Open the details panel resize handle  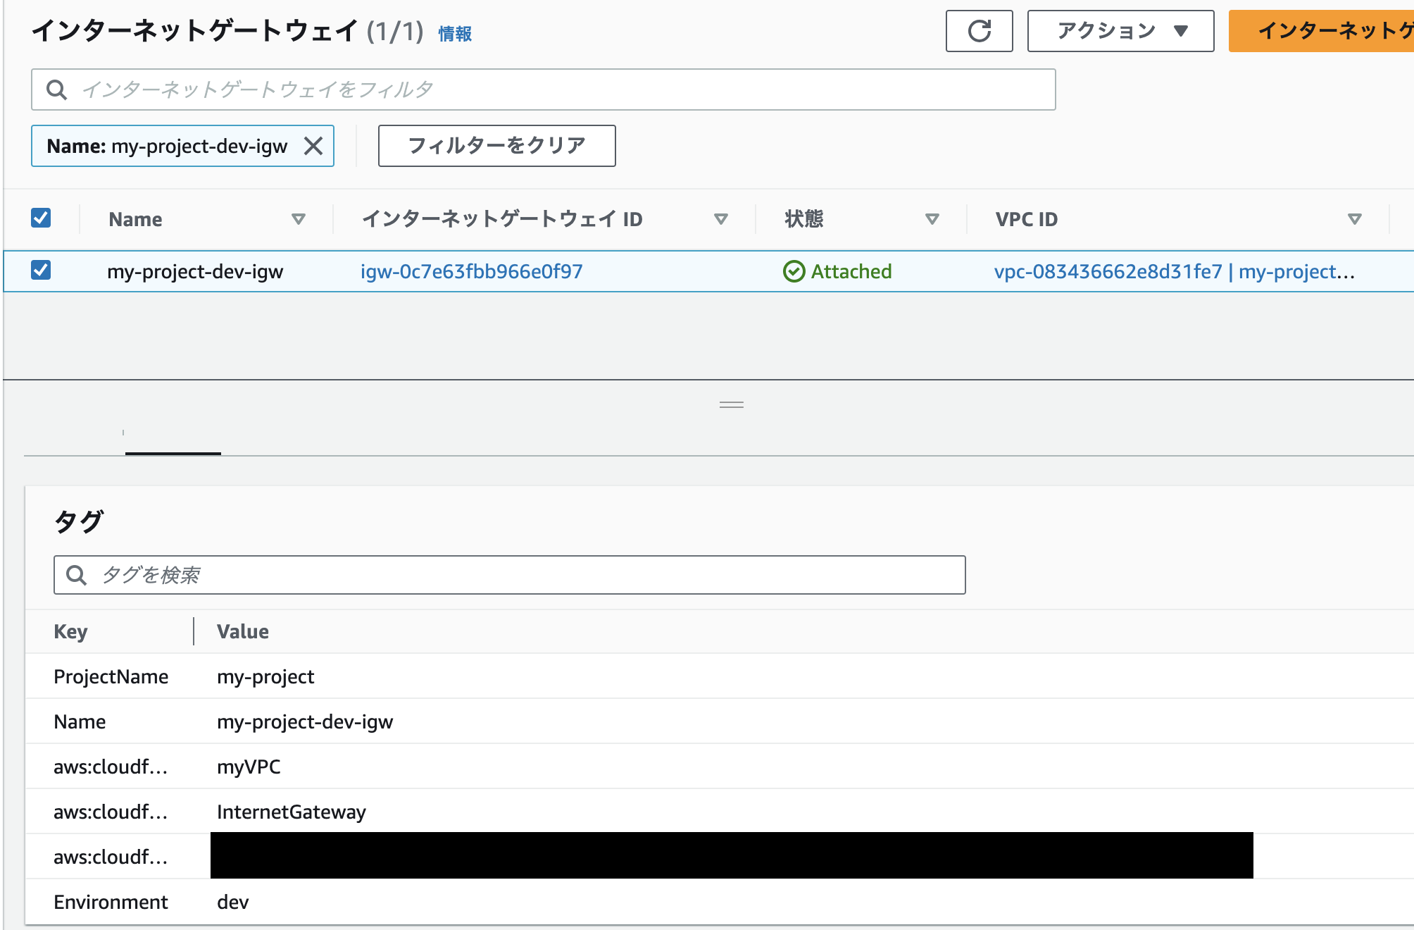(731, 405)
